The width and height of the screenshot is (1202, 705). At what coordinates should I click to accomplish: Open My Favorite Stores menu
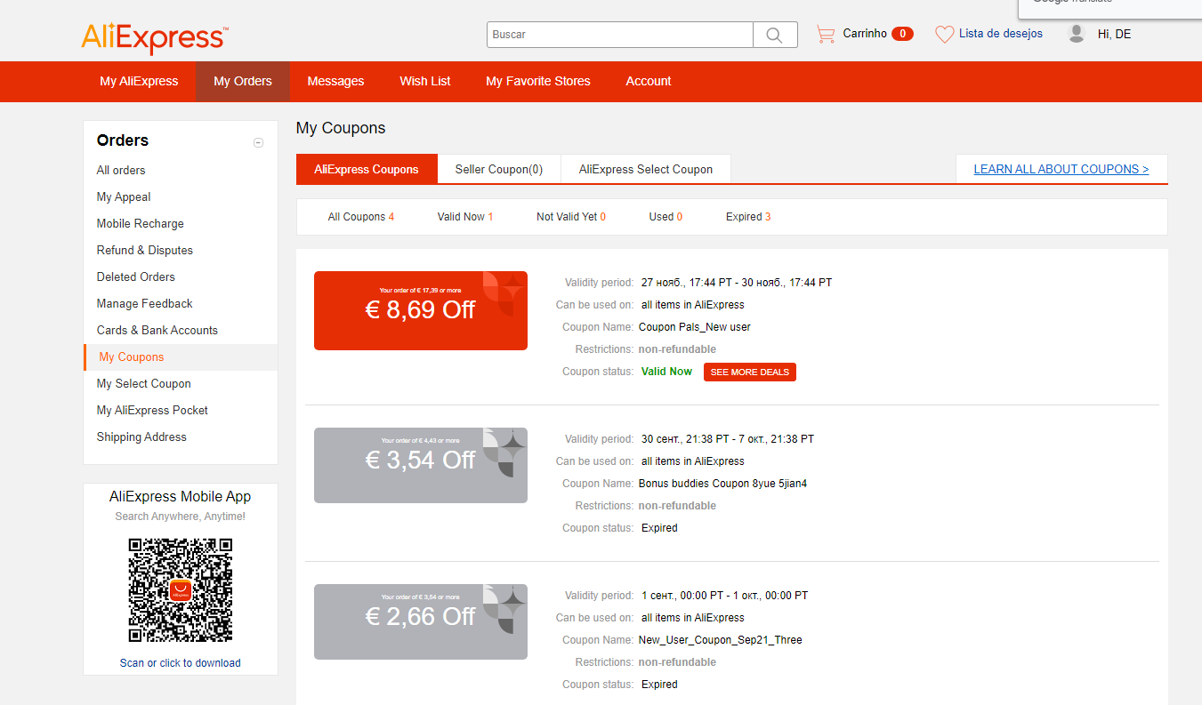(538, 81)
